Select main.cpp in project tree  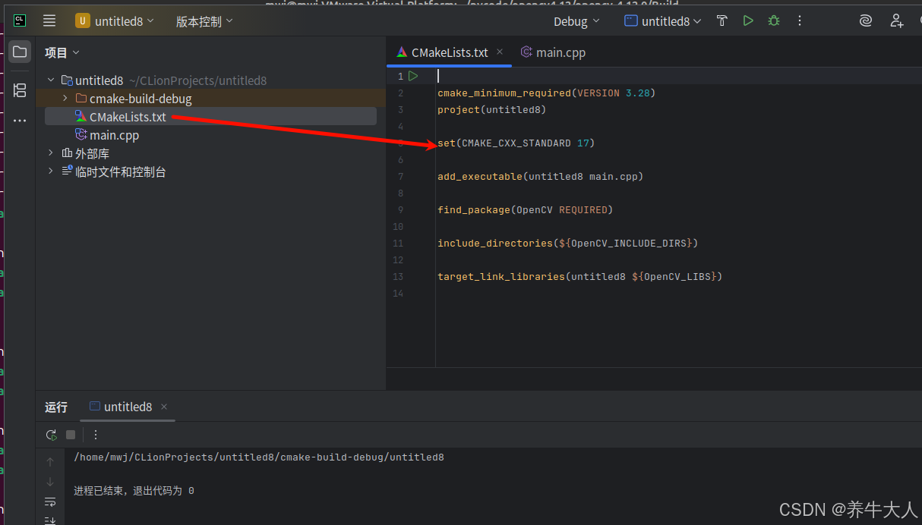point(114,135)
